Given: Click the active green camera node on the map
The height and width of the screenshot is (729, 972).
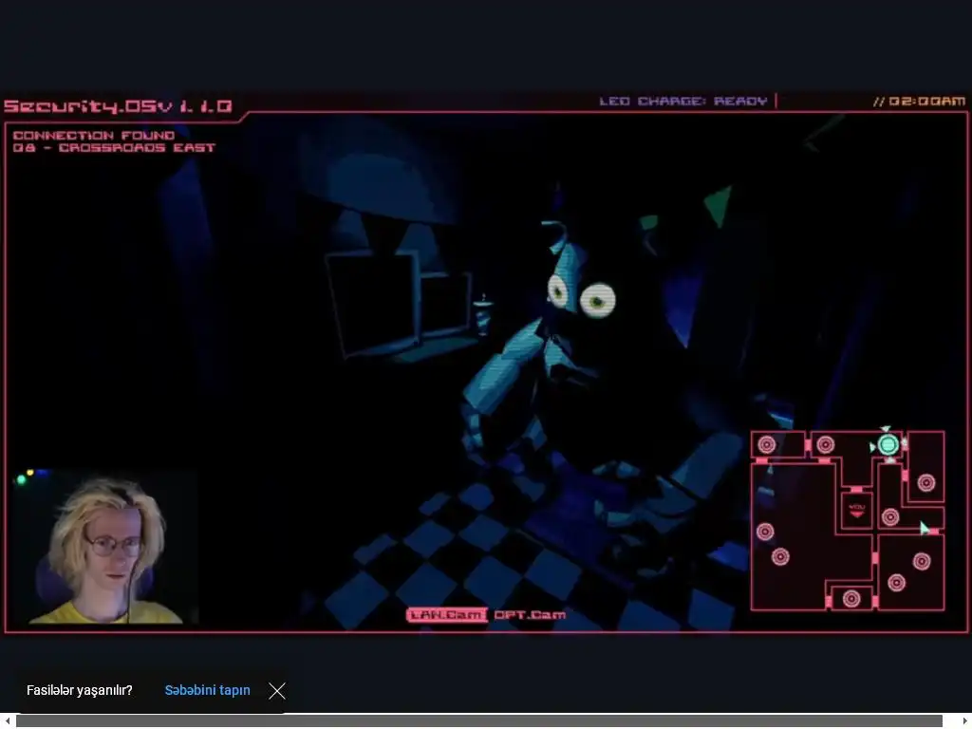Looking at the screenshot, I should click(888, 444).
